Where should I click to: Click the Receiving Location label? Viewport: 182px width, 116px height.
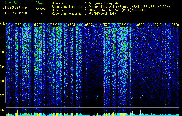[67, 7]
